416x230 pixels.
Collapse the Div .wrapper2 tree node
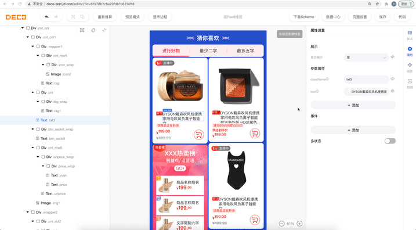(28, 212)
